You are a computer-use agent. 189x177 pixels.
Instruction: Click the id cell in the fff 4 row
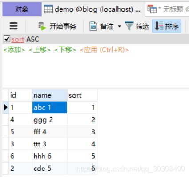coord(20,132)
